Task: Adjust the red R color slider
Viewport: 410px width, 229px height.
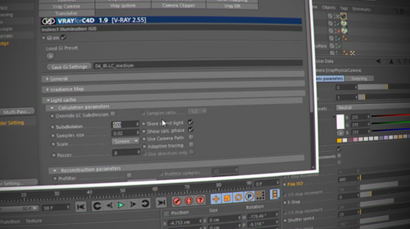Action: click(391, 116)
